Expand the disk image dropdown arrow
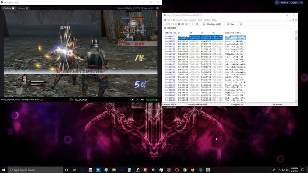The image size is (308, 173). coord(189,24)
